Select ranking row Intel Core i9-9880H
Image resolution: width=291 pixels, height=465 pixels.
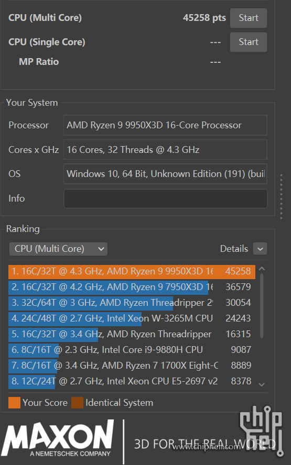pos(132,350)
